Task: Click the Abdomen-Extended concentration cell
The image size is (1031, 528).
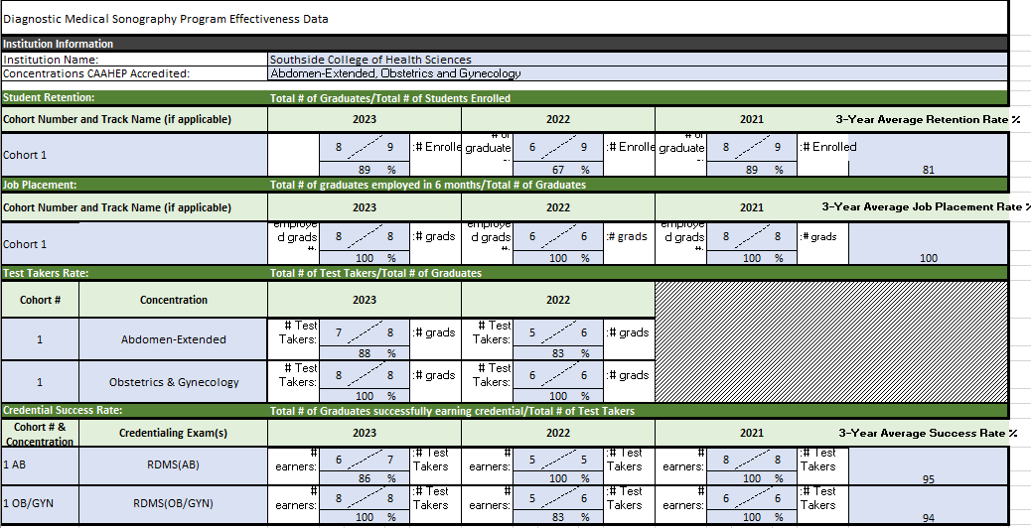Action: pos(173,339)
